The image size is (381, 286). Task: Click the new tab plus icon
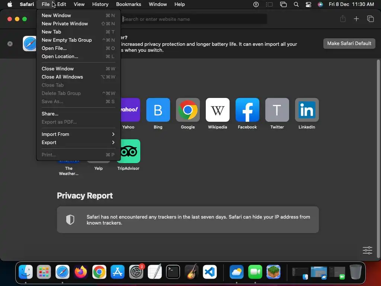pyautogui.click(x=356, y=19)
